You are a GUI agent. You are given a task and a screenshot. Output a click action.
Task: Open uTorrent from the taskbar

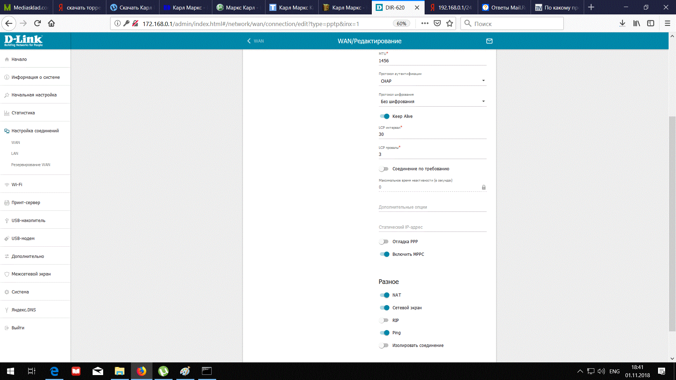coord(163,371)
